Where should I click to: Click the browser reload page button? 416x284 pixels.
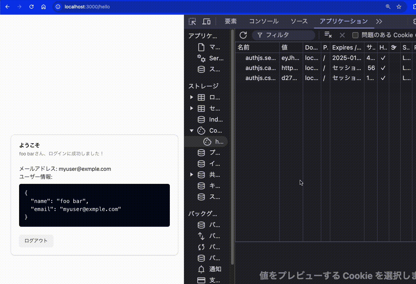pos(31,7)
